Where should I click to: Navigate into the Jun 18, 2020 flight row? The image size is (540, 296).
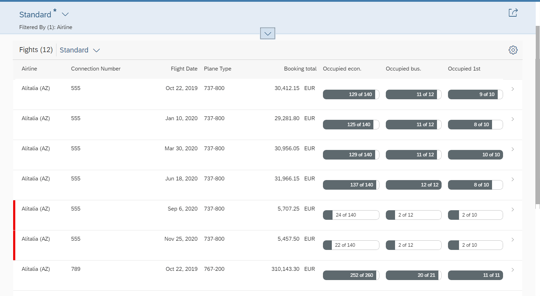[513, 179]
